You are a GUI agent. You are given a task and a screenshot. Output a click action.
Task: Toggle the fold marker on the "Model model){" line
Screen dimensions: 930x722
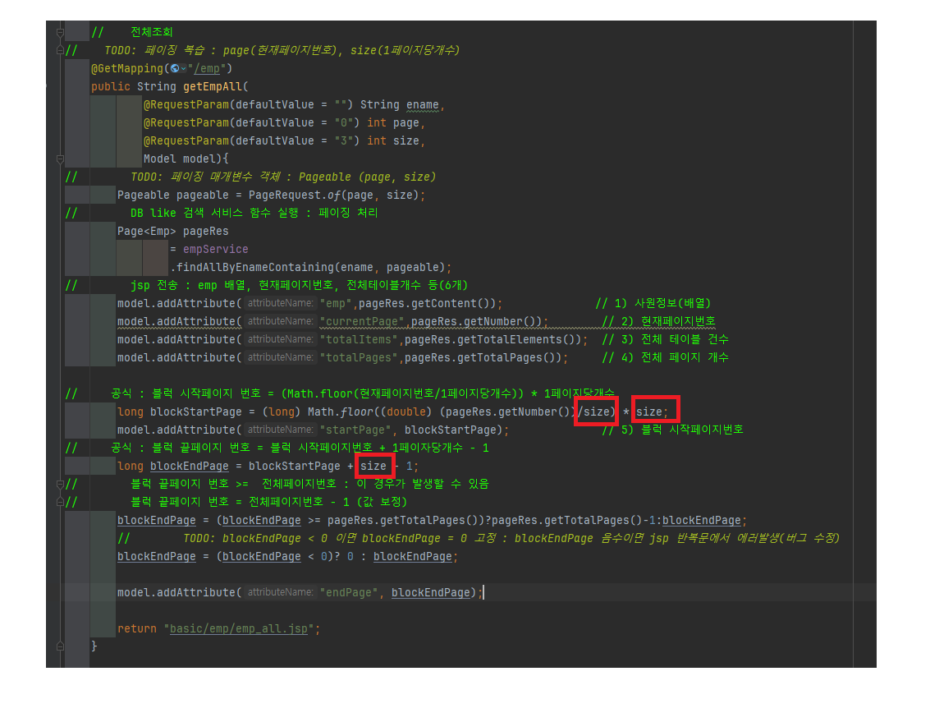tap(60, 159)
